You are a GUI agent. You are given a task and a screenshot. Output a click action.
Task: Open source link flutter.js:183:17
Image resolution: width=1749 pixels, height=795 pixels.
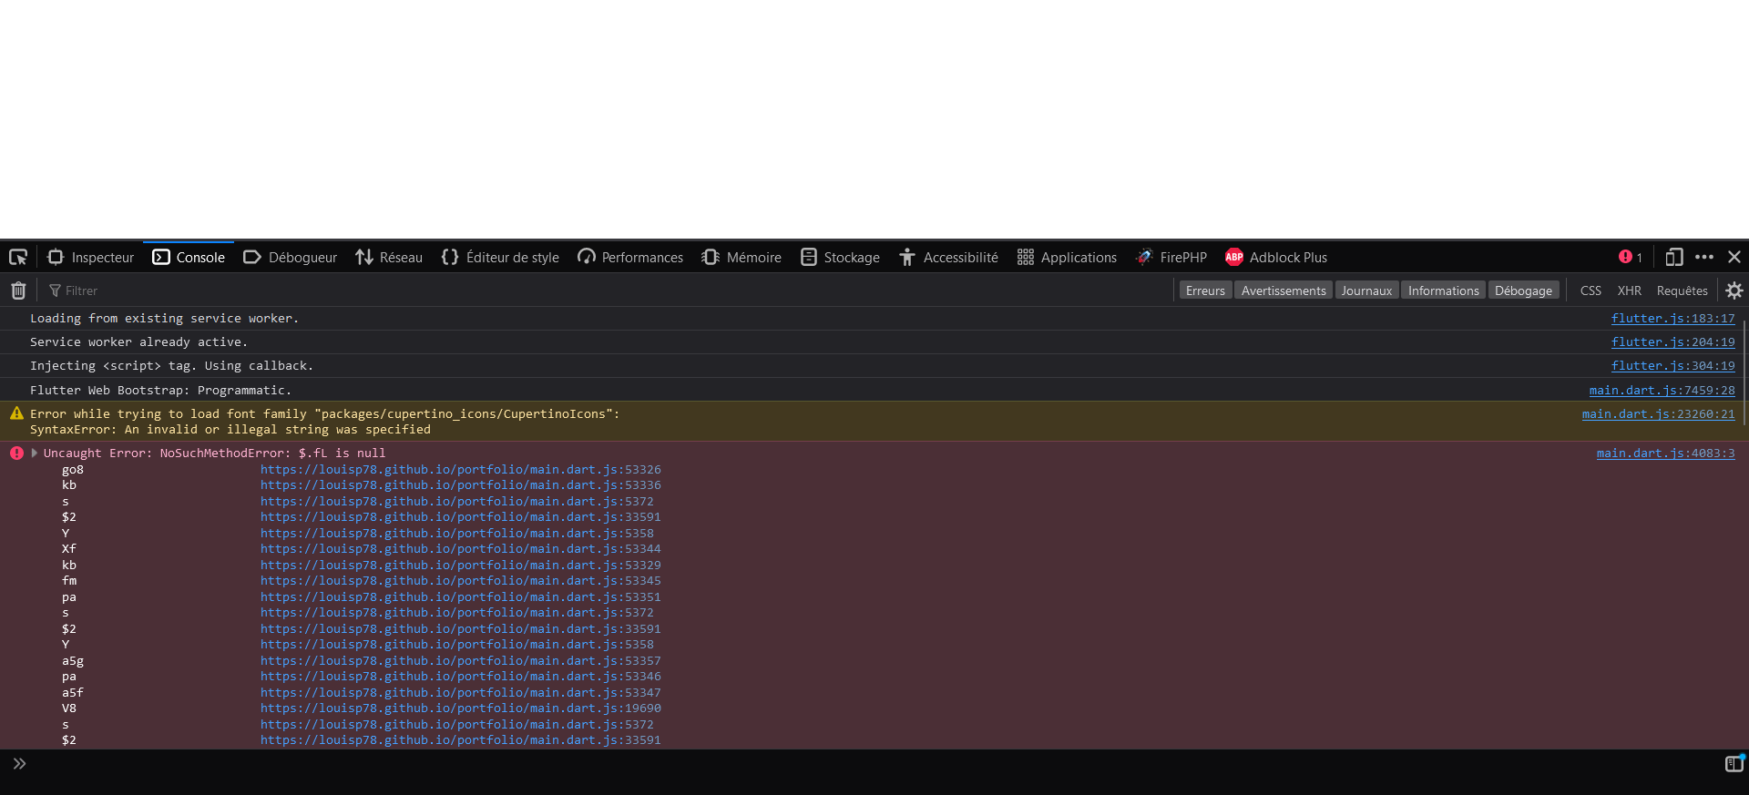pos(1672,319)
